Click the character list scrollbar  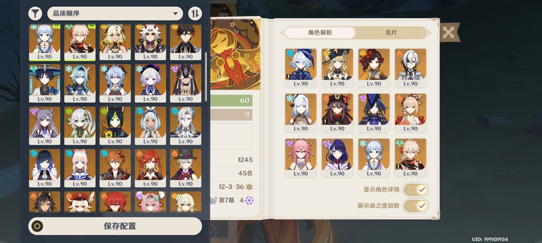206,72
